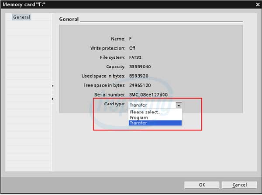The height and width of the screenshot is (195, 262).
Task: Select Transfer in the card type list
Action: (154, 123)
